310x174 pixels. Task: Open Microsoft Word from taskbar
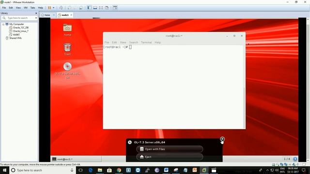(x=166, y=170)
